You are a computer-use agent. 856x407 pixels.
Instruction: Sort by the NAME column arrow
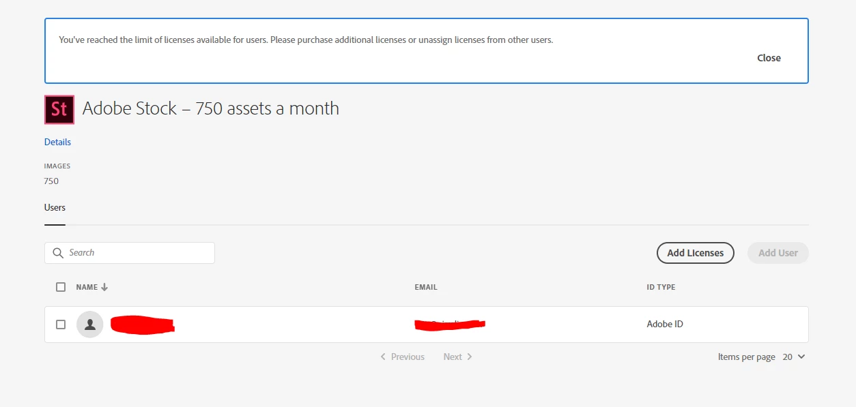click(104, 287)
